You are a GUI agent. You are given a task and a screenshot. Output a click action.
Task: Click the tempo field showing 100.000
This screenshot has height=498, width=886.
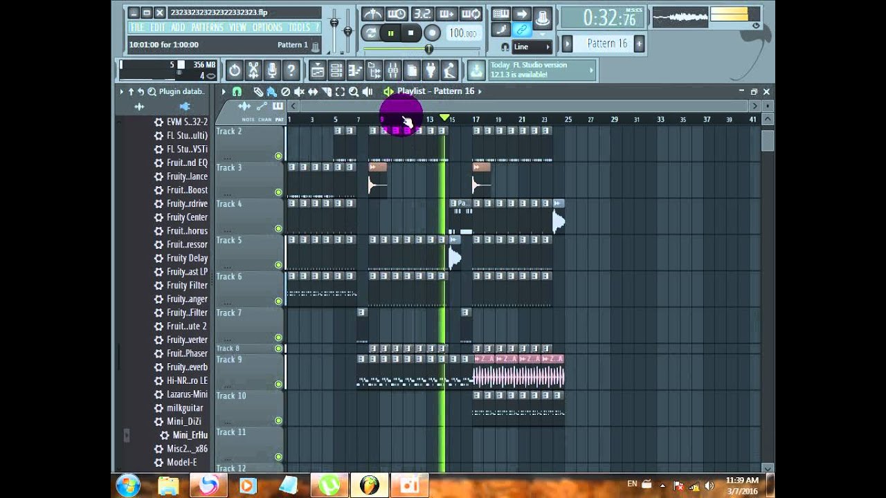tap(462, 33)
